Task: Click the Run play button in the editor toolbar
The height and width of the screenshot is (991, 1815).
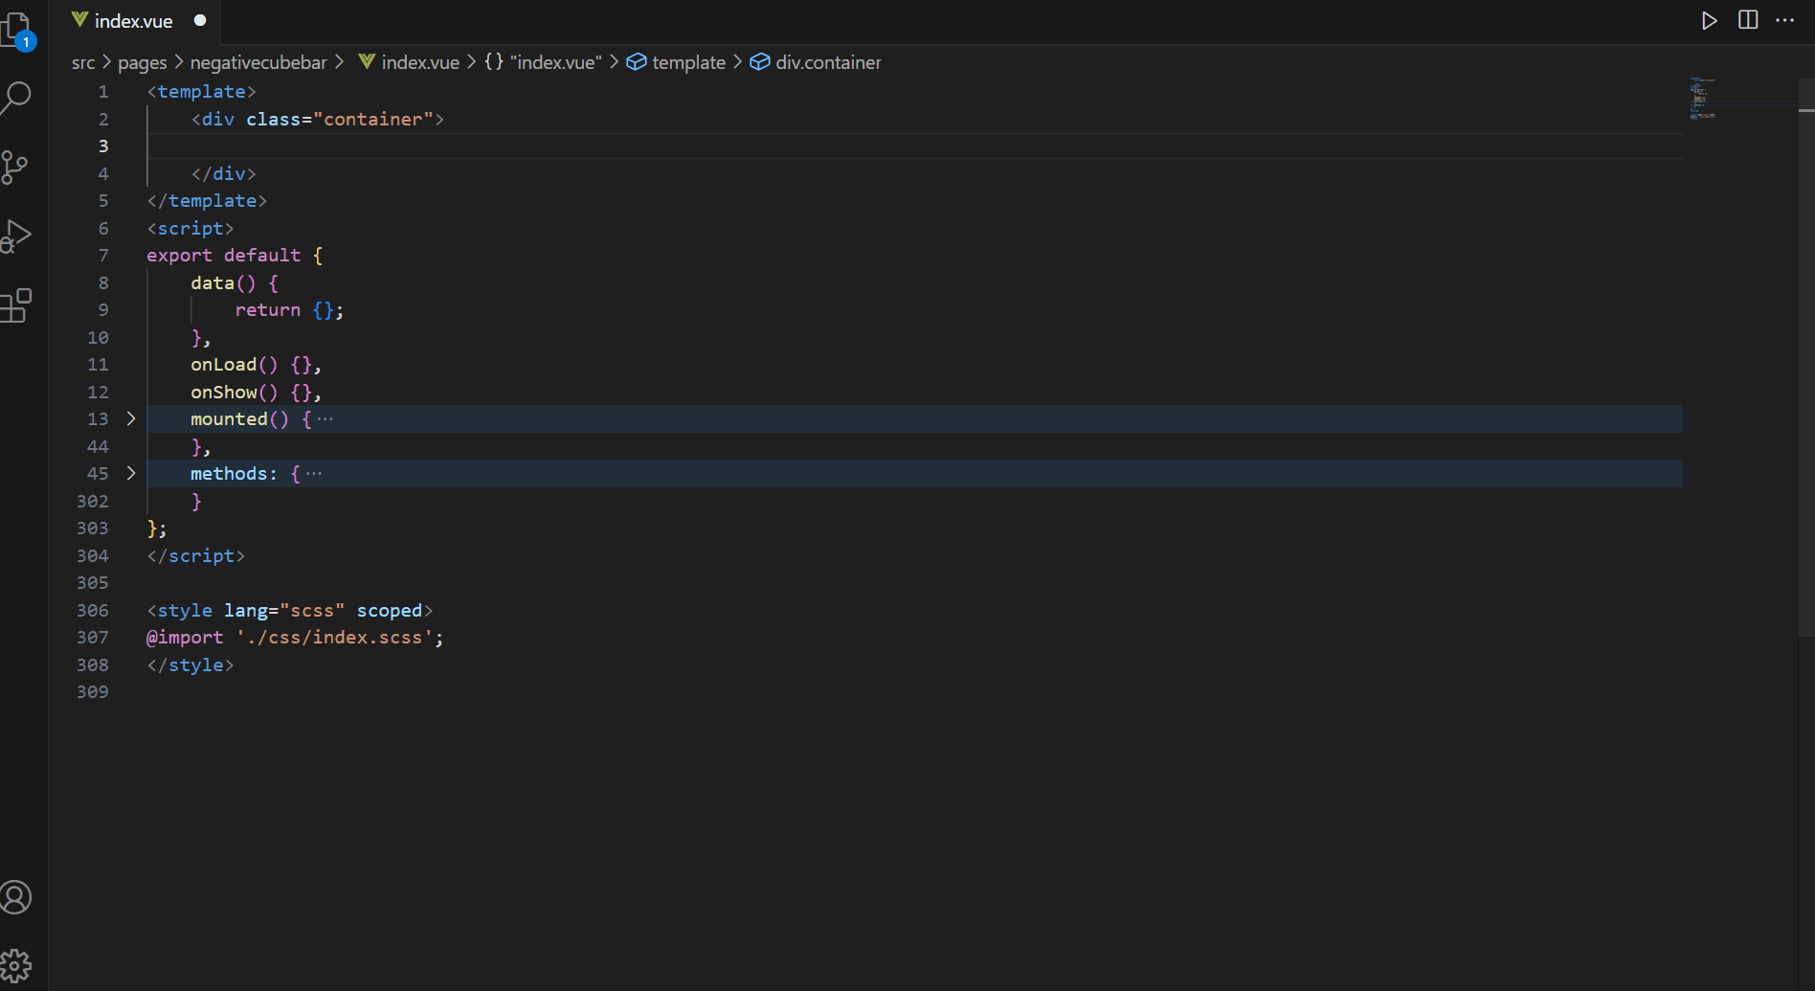Action: tap(1709, 20)
